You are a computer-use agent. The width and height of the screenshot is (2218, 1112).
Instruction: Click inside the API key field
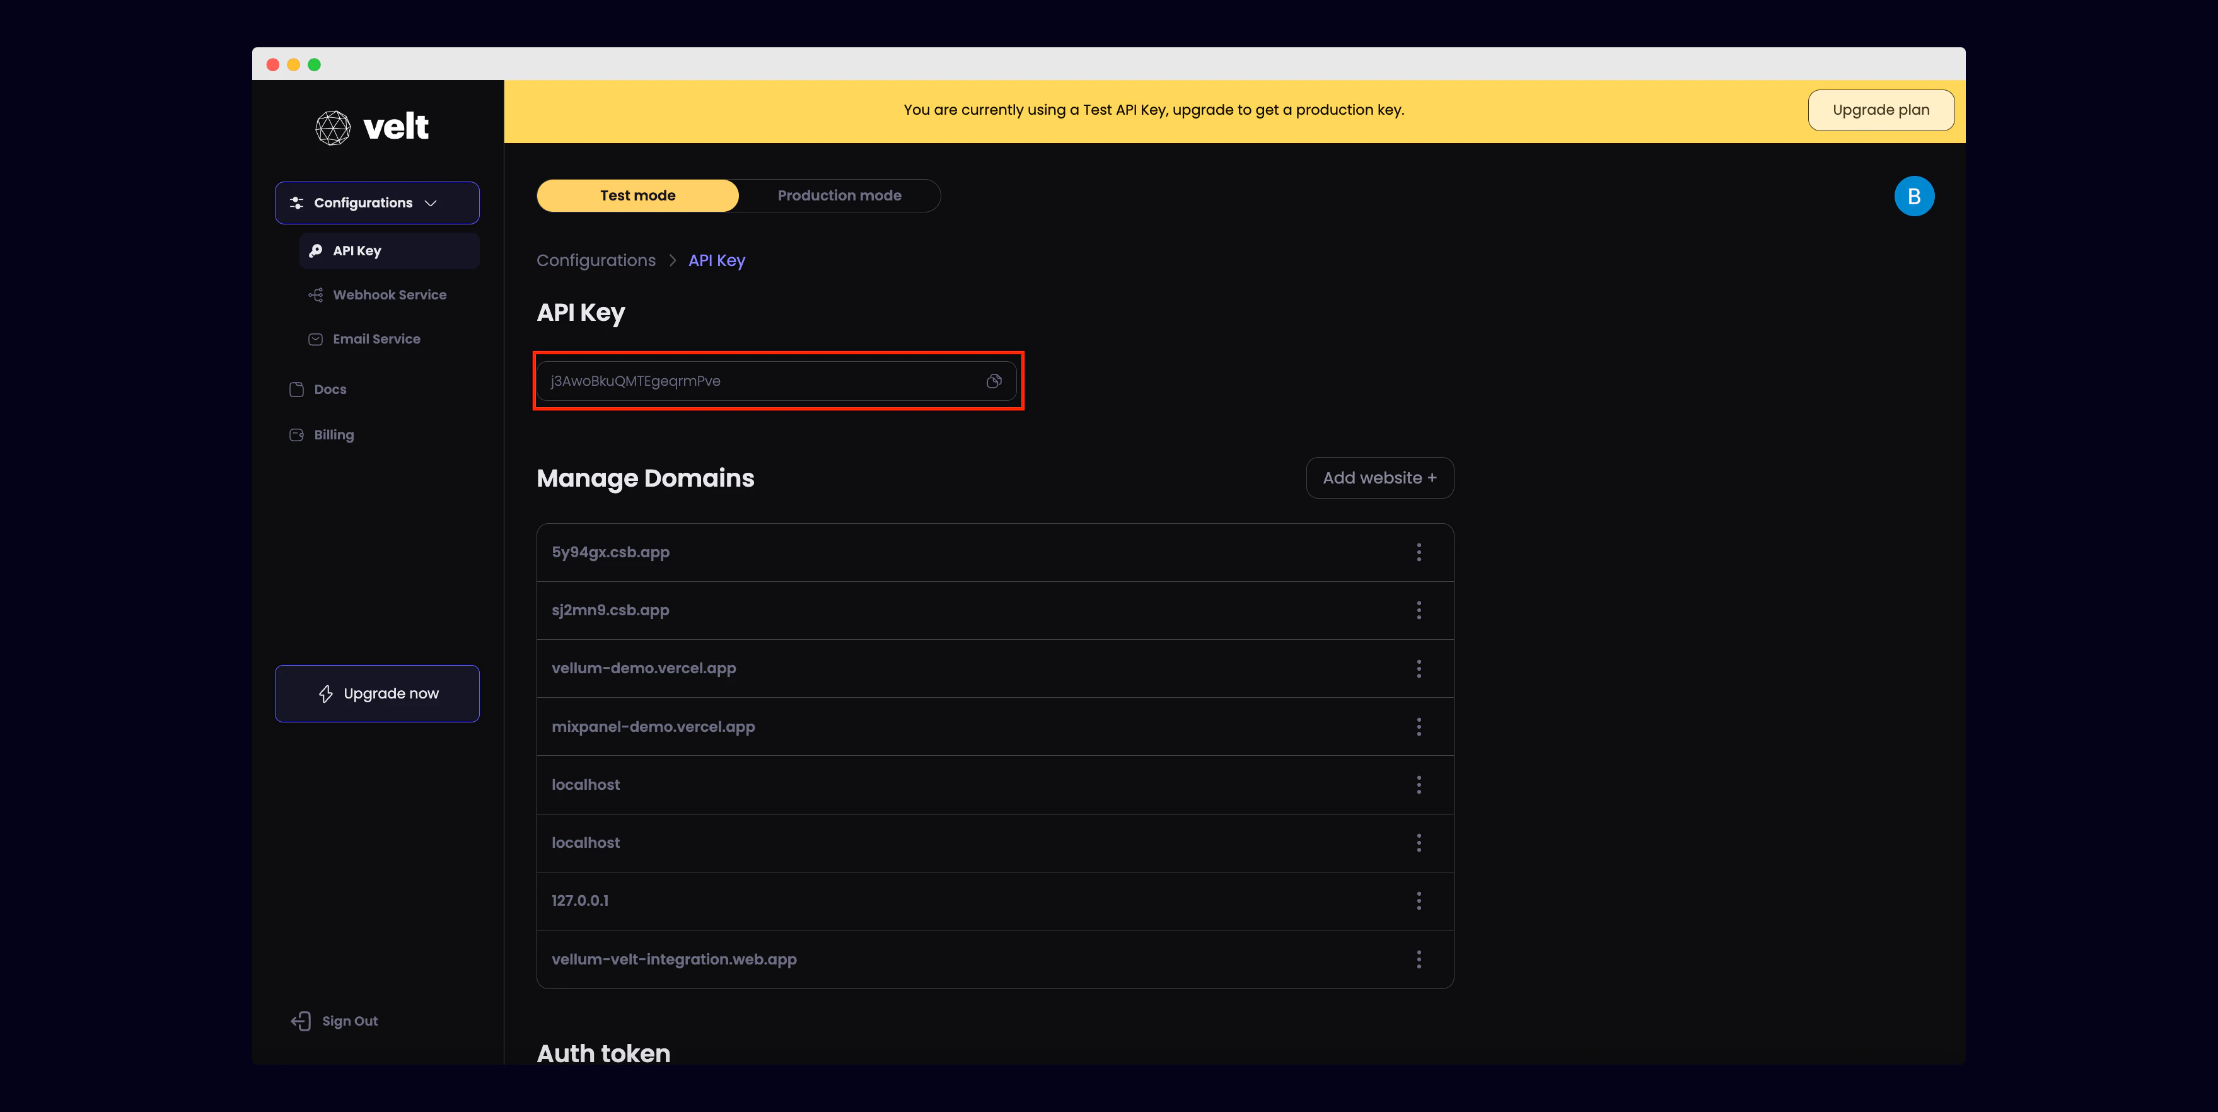[x=758, y=381]
